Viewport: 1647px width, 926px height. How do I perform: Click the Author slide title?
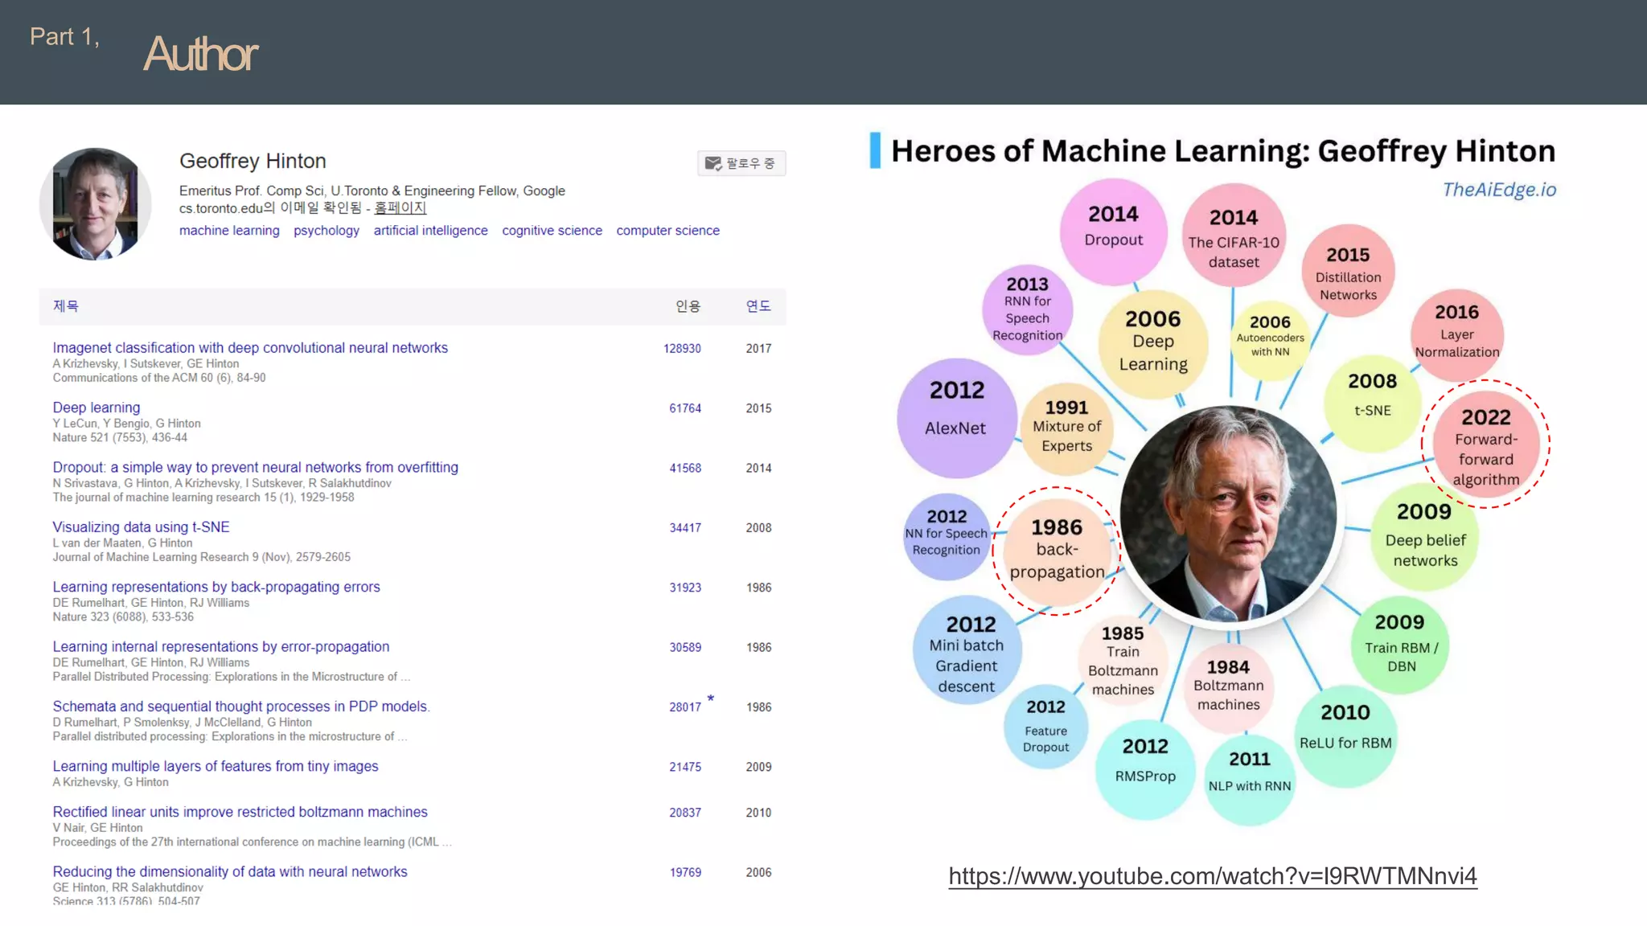coord(201,54)
